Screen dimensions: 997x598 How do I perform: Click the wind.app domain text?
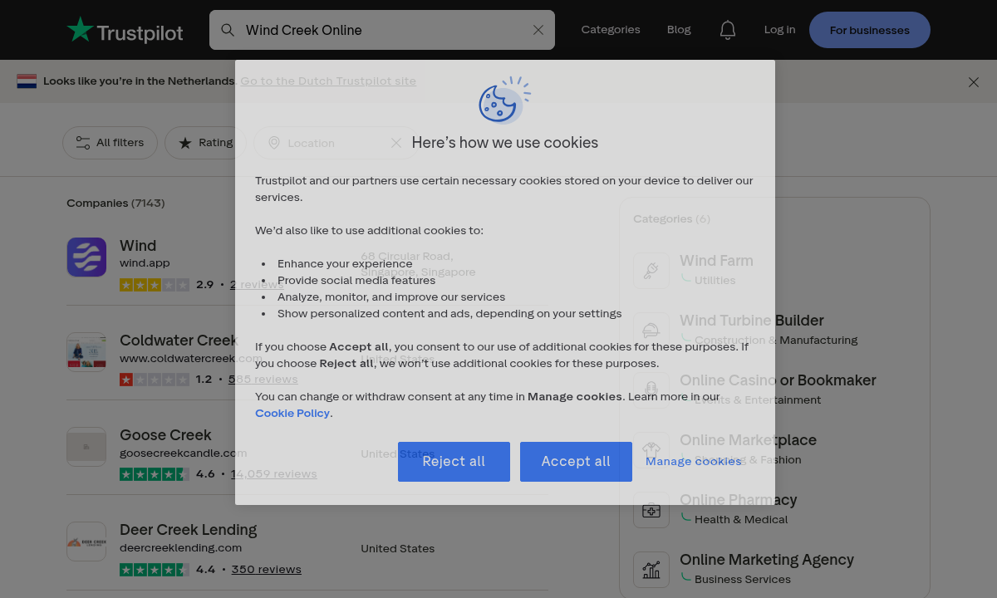(145, 263)
